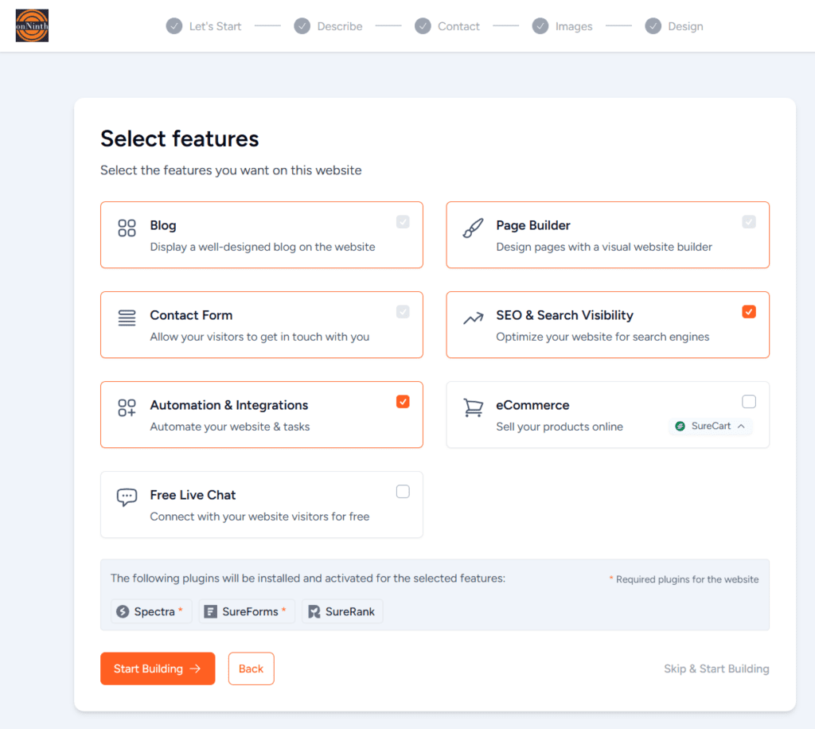The height and width of the screenshot is (729, 815).
Task: Click the eCommerce shopping cart icon
Action: [473, 408]
